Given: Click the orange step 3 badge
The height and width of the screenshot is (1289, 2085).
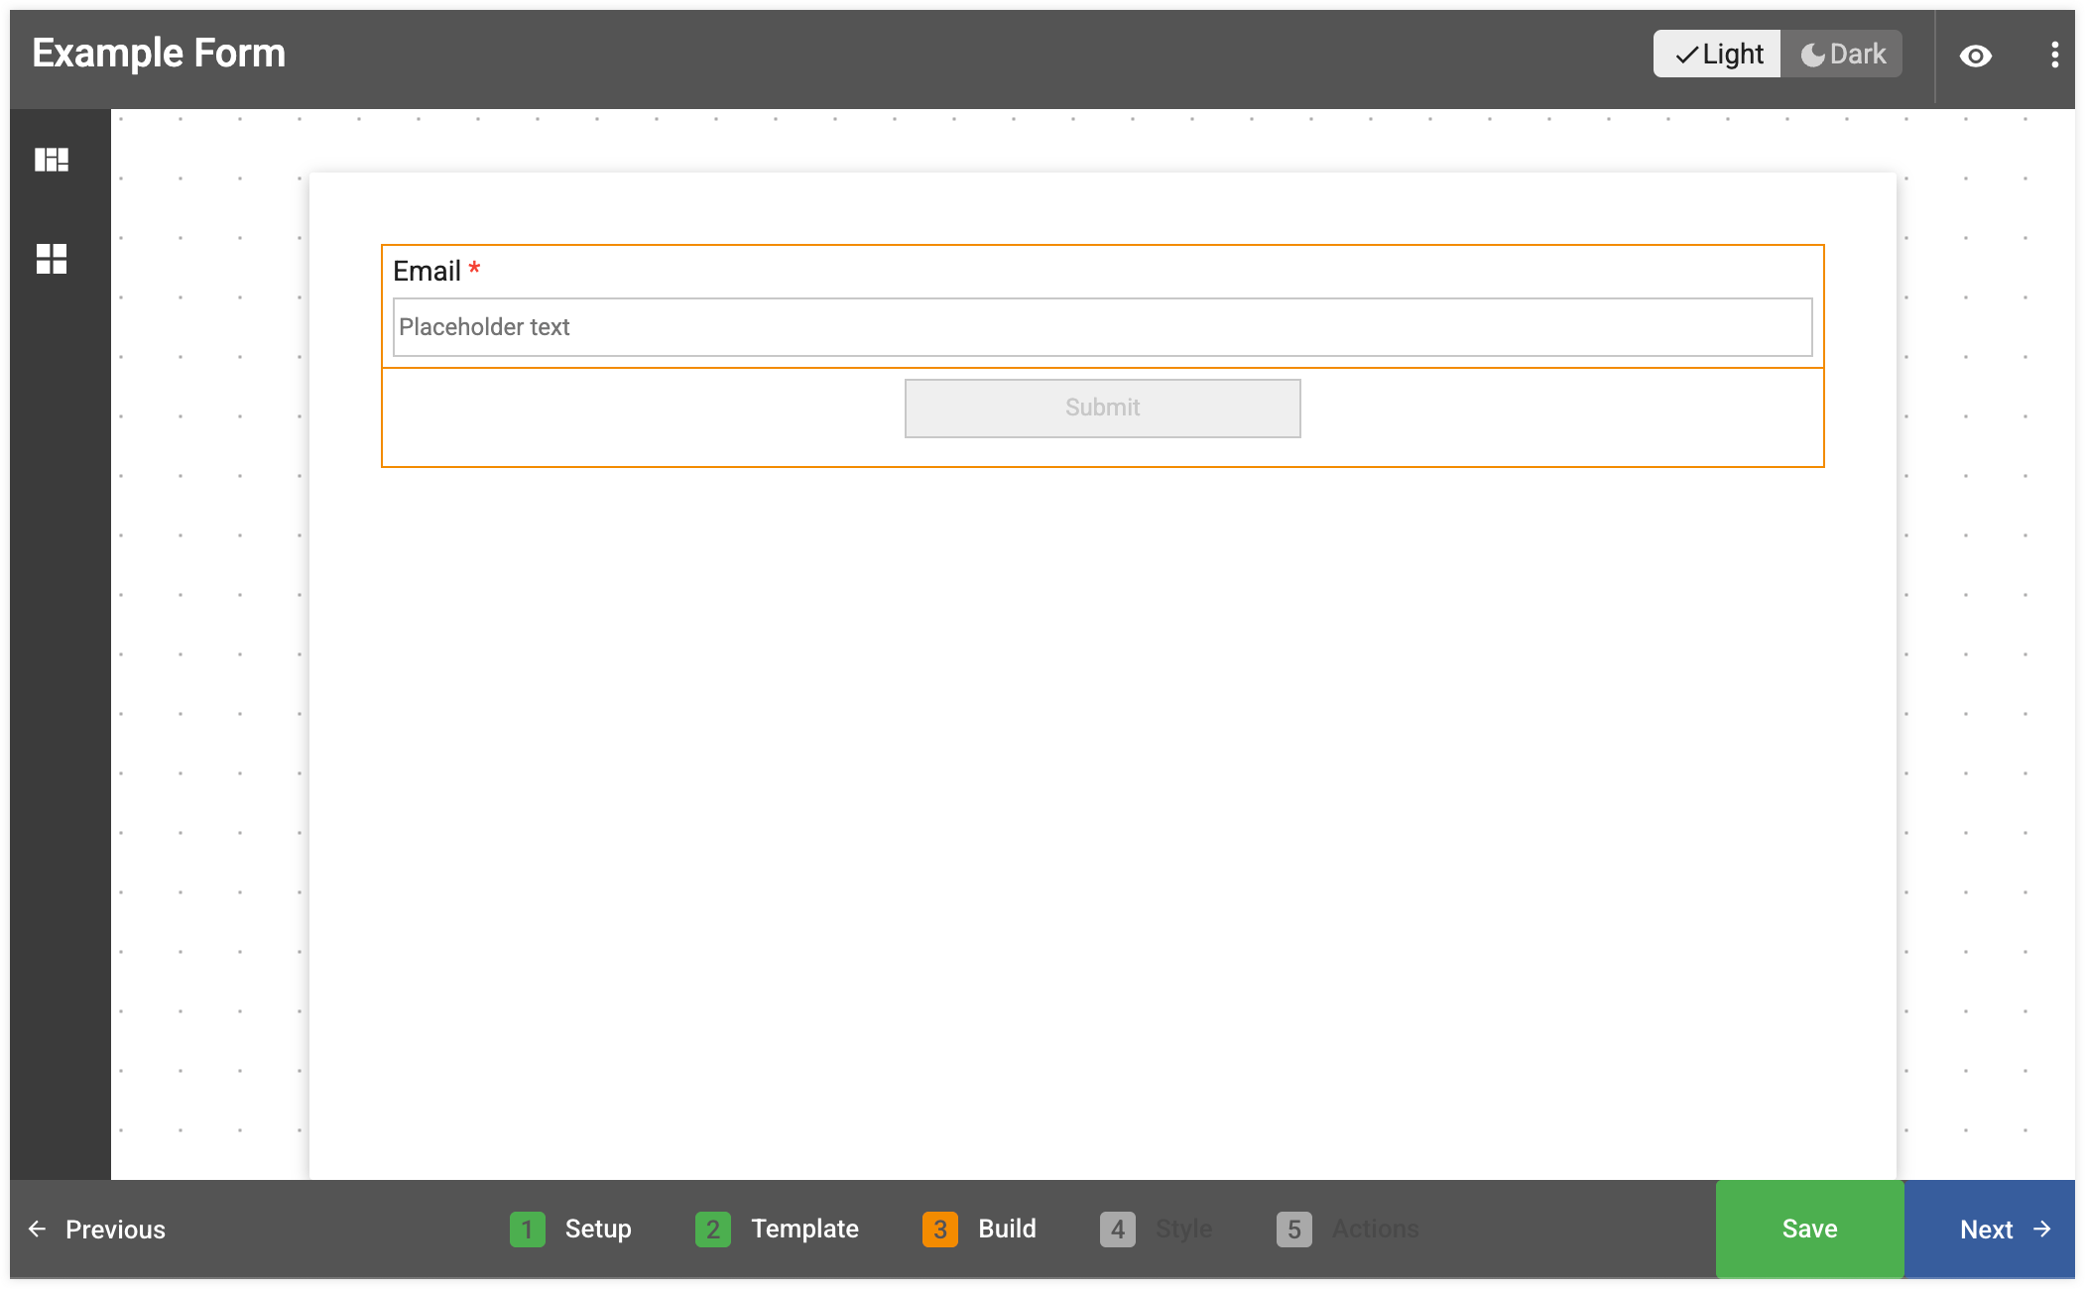Looking at the screenshot, I should [939, 1230].
